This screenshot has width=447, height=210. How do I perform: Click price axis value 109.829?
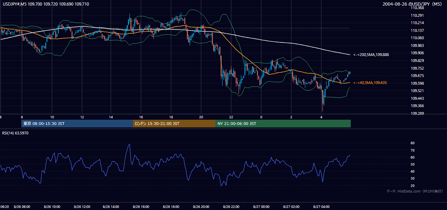pos(418,61)
